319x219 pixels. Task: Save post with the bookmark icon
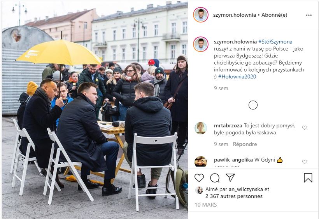click(308, 178)
